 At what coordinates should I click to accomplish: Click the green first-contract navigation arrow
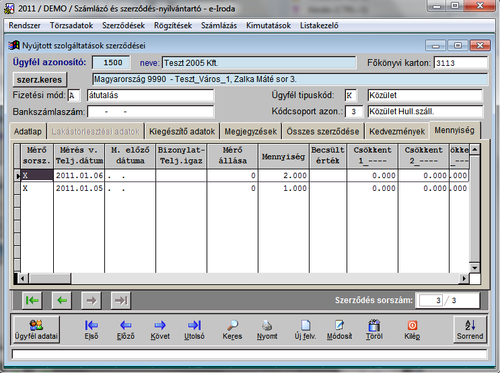coord(31,300)
